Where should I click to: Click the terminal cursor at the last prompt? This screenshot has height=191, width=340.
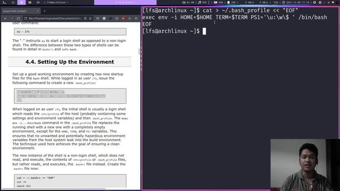click(x=204, y=31)
